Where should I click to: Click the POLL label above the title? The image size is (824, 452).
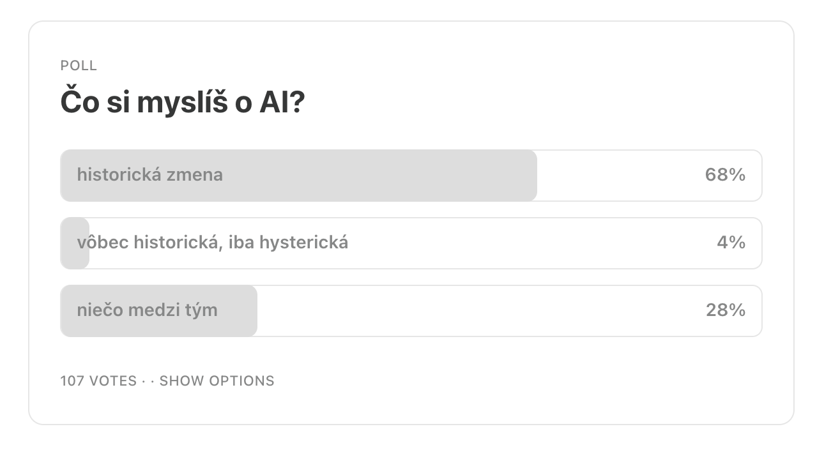pyautogui.click(x=79, y=66)
